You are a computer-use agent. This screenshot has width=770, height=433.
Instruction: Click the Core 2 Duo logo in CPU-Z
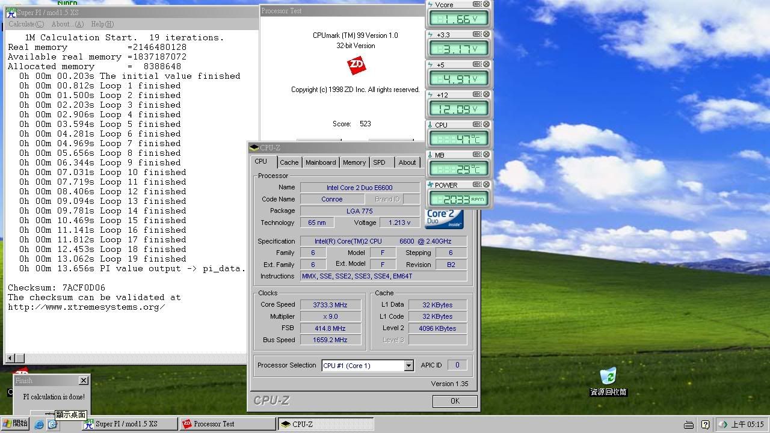coord(444,219)
